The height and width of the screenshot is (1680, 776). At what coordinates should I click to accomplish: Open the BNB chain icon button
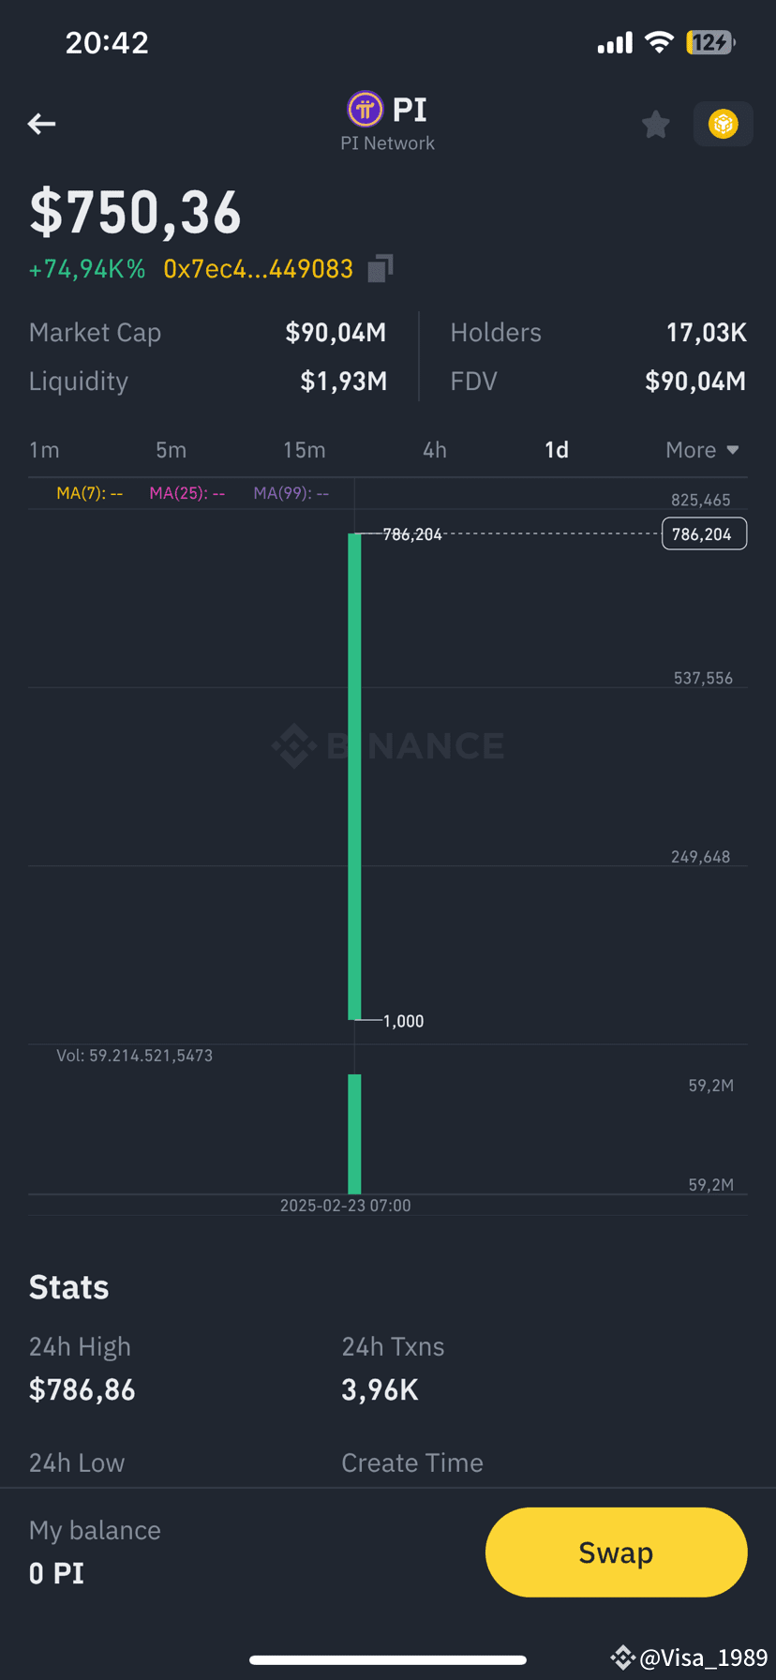click(x=723, y=124)
